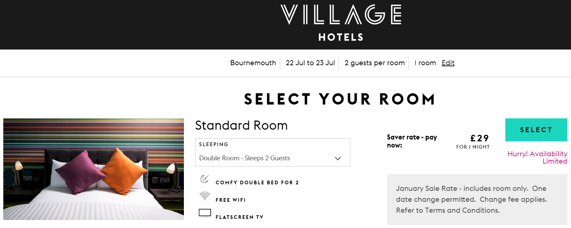The height and width of the screenshot is (228, 571).
Task: Click the Saver rate pay now label
Action: point(412,141)
